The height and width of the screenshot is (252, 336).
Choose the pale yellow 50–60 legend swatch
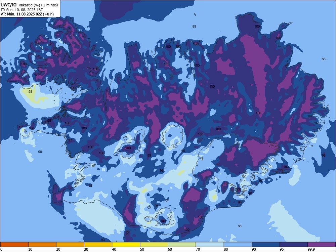tap(154, 245)
